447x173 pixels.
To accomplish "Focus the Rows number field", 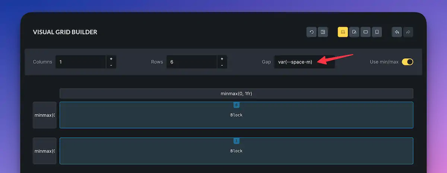I will point(192,62).
